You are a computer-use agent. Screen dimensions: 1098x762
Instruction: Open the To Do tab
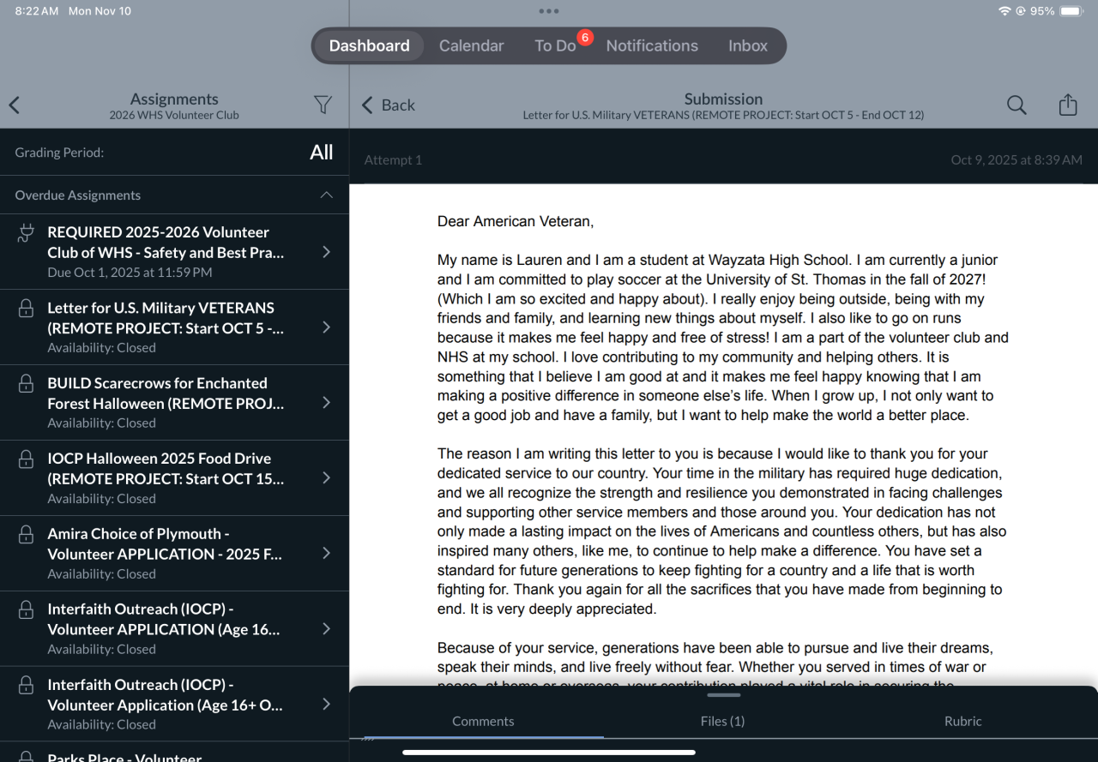tap(555, 45)
